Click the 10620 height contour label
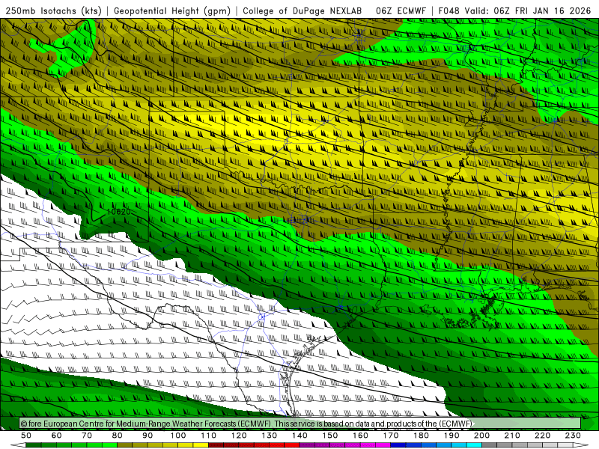This screenshot has height=449, width=599. [118, 212]
